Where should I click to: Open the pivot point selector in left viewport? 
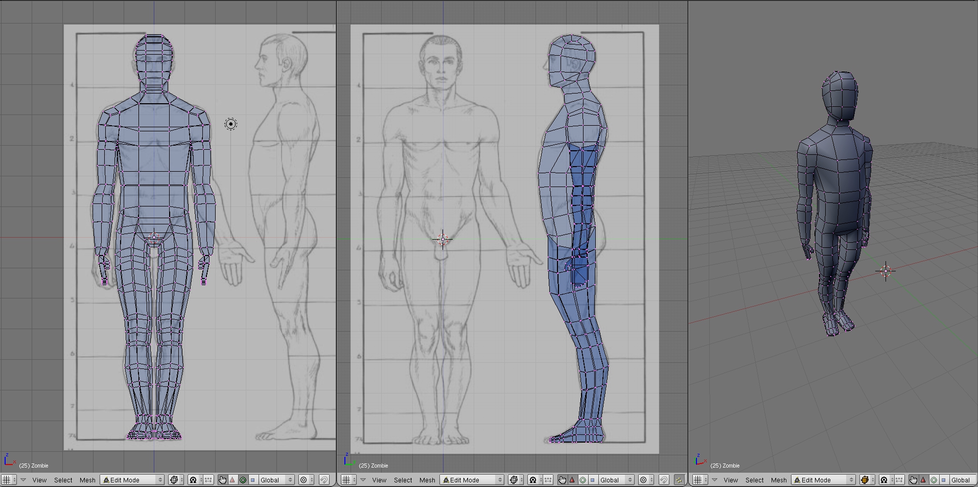pos(195,480)
